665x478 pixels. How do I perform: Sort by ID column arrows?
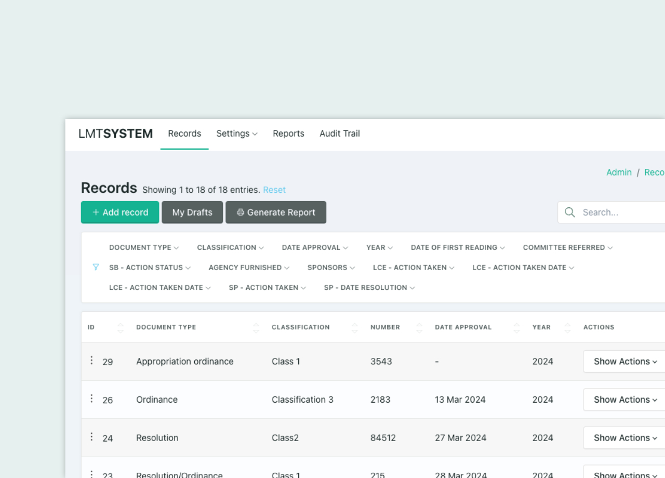coord(121,327)
